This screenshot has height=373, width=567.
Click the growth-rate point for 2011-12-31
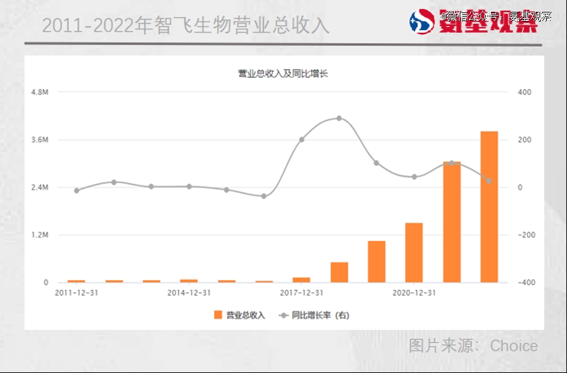click(x=77, y=190)
